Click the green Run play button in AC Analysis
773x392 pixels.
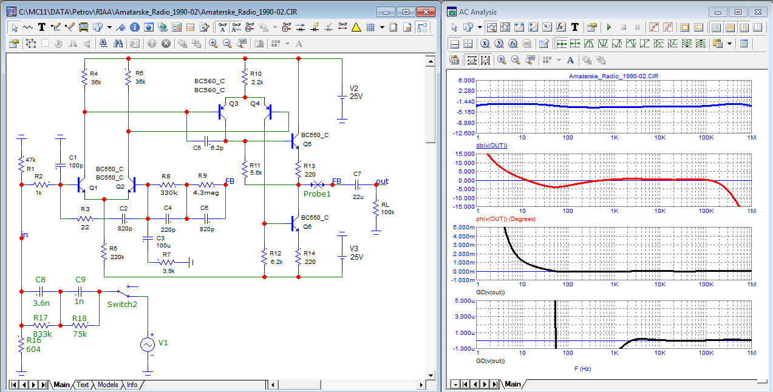pyautogui.click(x=609, y=27)
